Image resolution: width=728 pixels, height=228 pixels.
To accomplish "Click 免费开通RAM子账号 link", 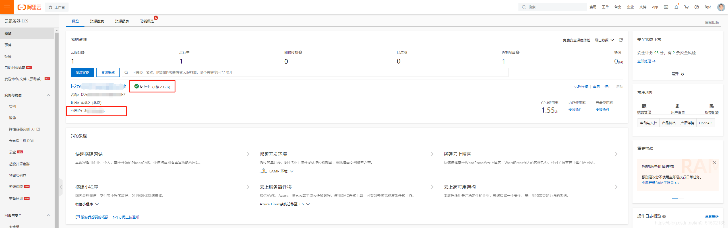I will click(660, 183).
